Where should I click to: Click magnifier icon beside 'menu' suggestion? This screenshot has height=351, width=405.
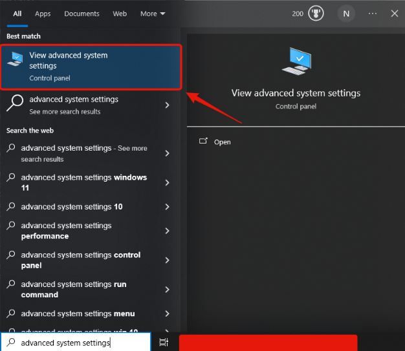pos(11,314)
